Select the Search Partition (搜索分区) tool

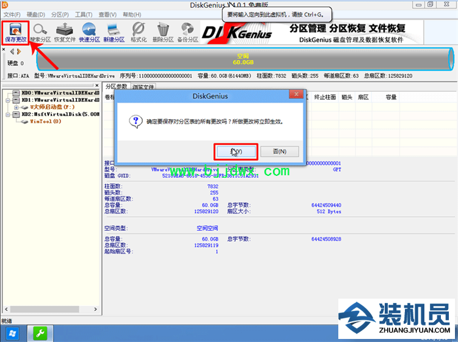pos(41,32)
